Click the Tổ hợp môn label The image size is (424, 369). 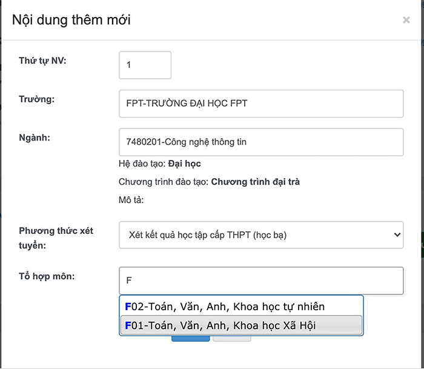point(46,276)
